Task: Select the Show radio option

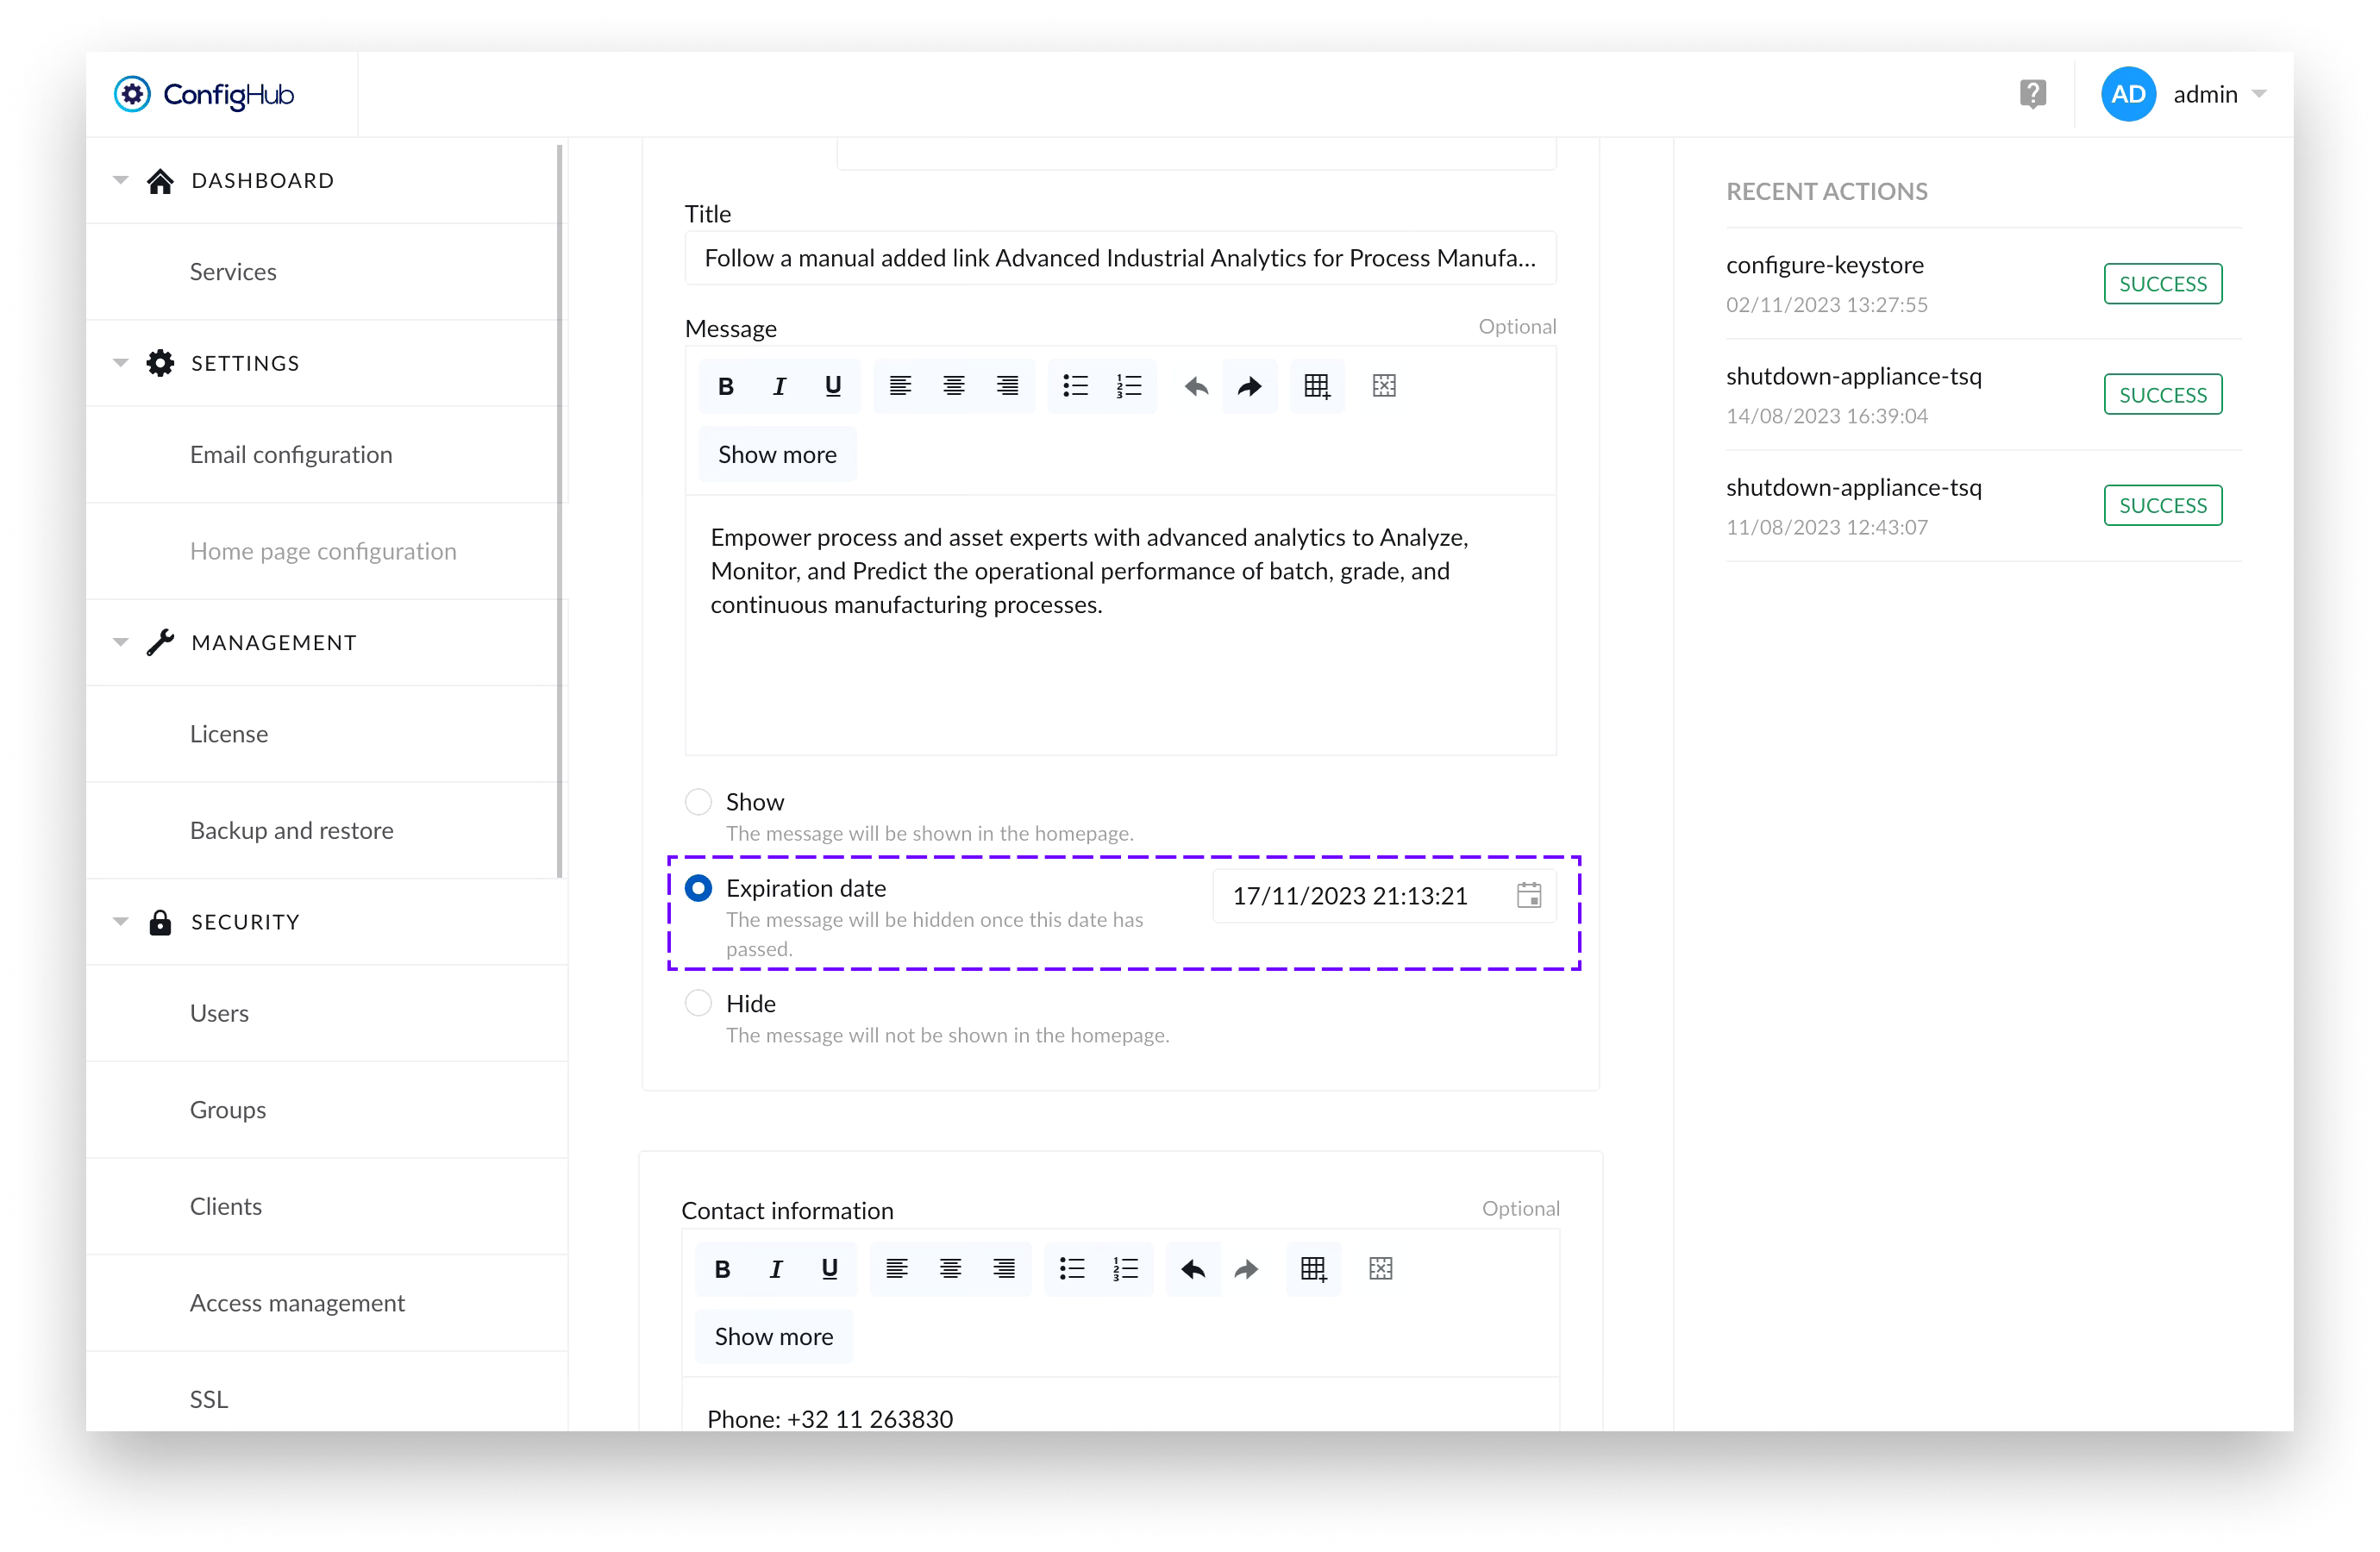Action: [x=698, y=802]
